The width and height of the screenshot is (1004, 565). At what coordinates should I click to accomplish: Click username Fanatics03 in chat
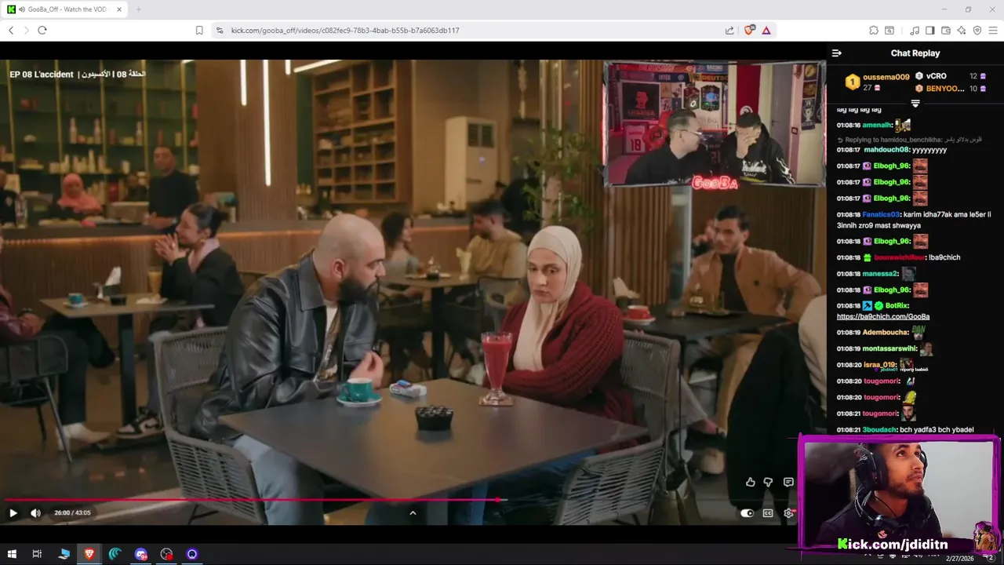point(881,214)
